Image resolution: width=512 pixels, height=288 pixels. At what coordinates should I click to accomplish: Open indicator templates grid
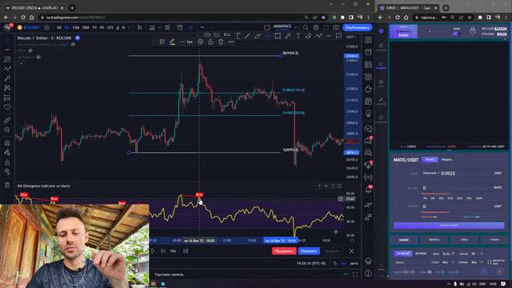tap(167, 28)
